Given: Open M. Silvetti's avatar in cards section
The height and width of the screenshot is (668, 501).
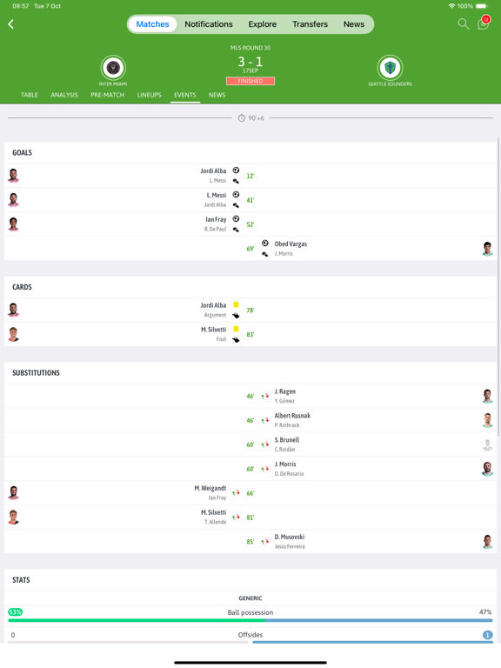Looking at the screenshot, I should [13, 334].
